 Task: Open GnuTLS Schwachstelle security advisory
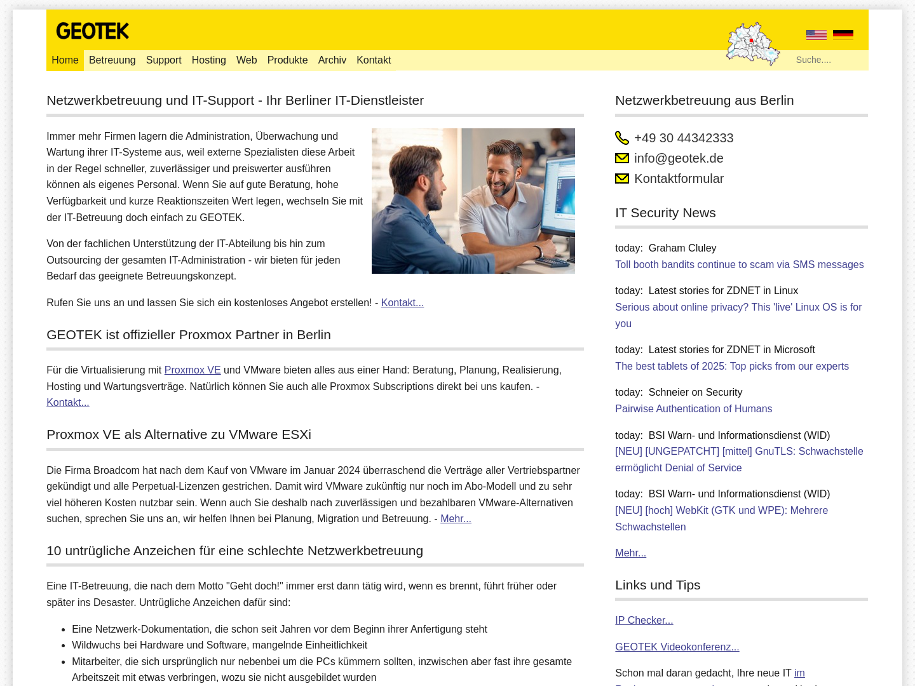click(x=739, y=460)
